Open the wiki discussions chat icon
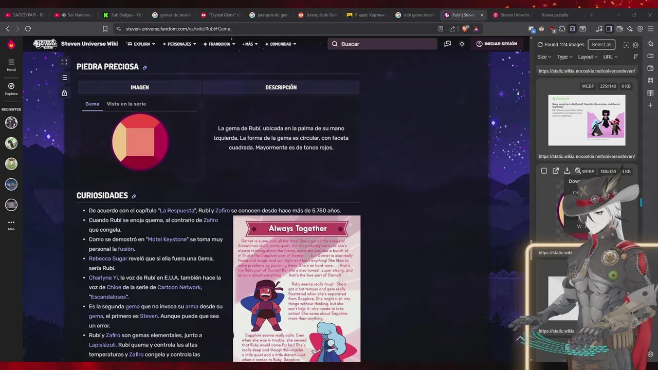This screenshot has height=370, width=658. pyautogui.click(x=448, y=44)
